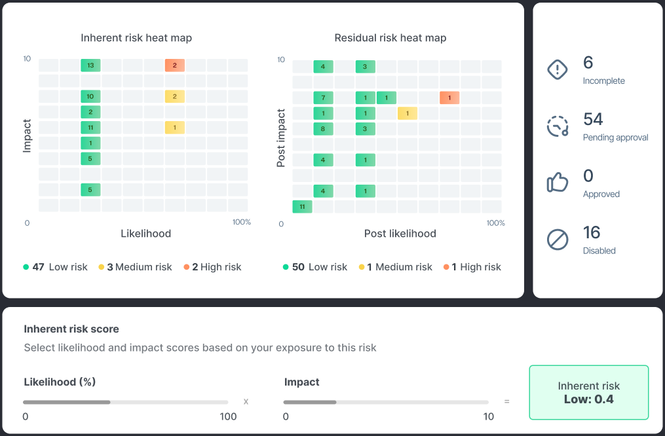Click the Residual risk heat map title

point(390,38)
